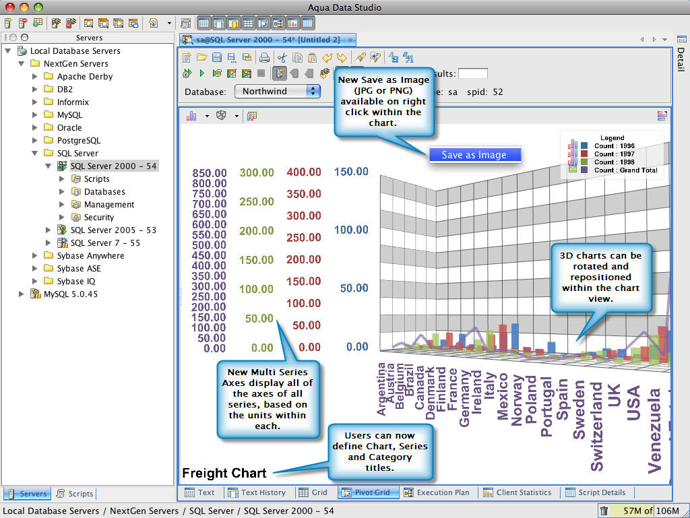The height and width of the screenshot is (518, 690).
Task: Collapse the Local Database Servers node
Action: point(8,51)
